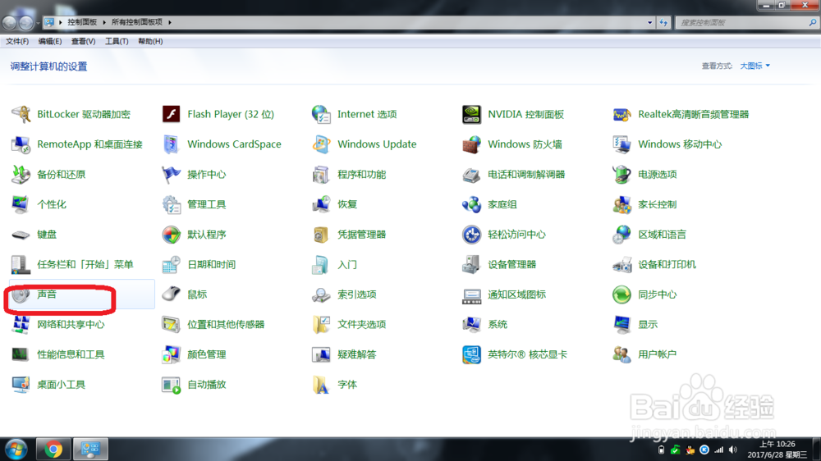
Task: Expand arrow after 所有控制面板项 breadcrumb
Action: tap(170, 22)
